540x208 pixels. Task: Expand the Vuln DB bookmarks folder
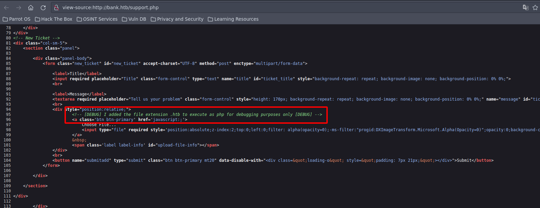pos(134,19)
